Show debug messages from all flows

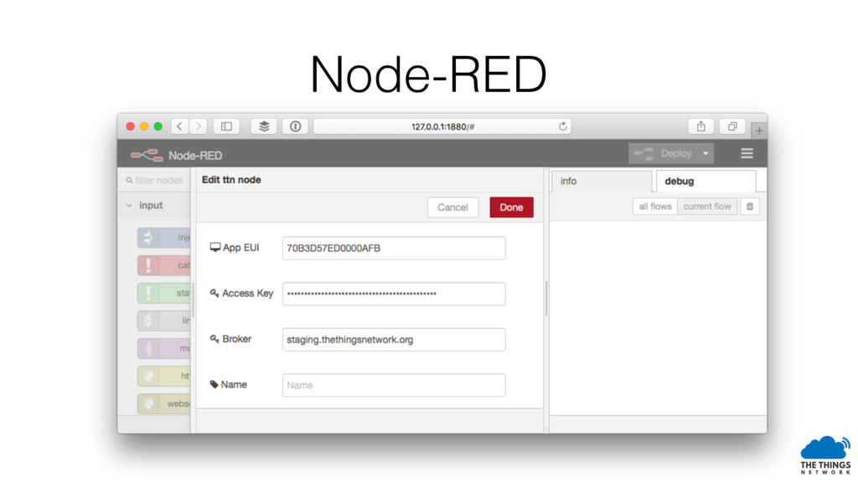[x=655, y=207]
